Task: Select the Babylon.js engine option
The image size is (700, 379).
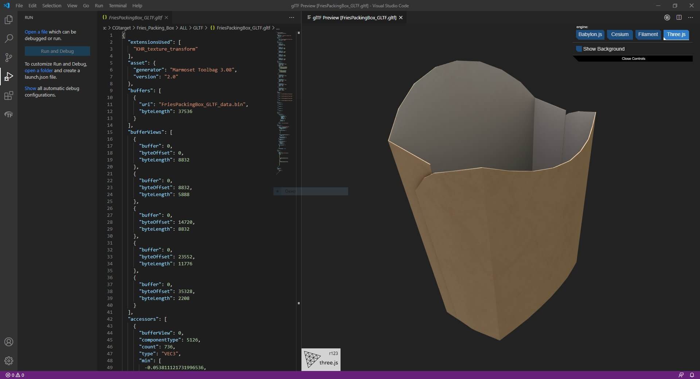Action: 590,35
